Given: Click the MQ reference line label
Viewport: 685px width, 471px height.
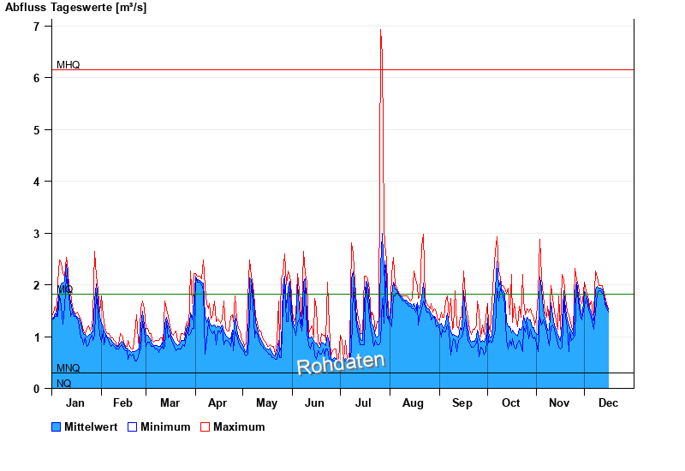Looking at the screenshot, I should tap(65, 289).
